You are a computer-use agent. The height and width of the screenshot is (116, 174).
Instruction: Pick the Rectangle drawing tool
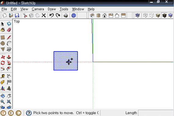coord(3,37)
